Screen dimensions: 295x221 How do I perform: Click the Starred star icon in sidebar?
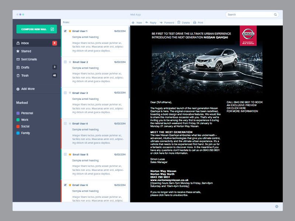click(x=18, y=51)
